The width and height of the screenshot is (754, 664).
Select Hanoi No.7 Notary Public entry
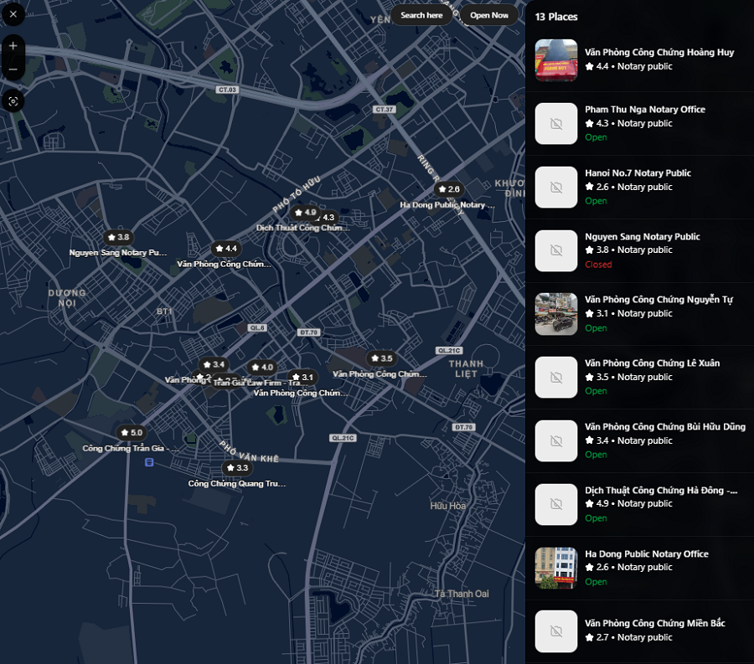pos(638,173)
